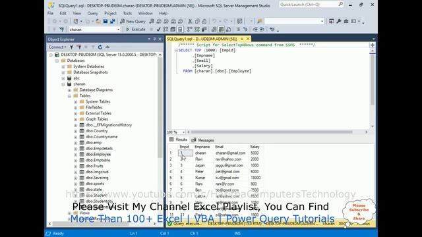The image size is (422, 237).
Task: Click the Uncomment selected lines icon
Action: (245, 29)
